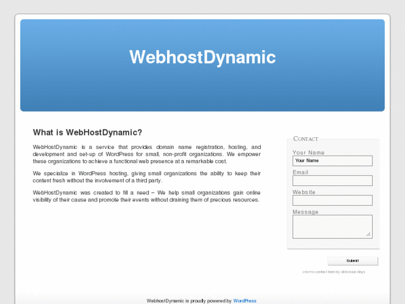Screen dimensions: 405x304
Task: Click the 'Website' field label
Action: tap(304, 192)
